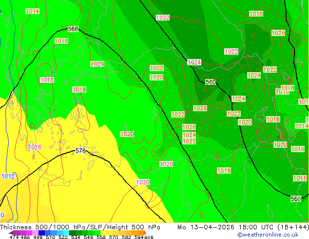
Task: Click the 576 height contour label
Action: click(80, 150)
